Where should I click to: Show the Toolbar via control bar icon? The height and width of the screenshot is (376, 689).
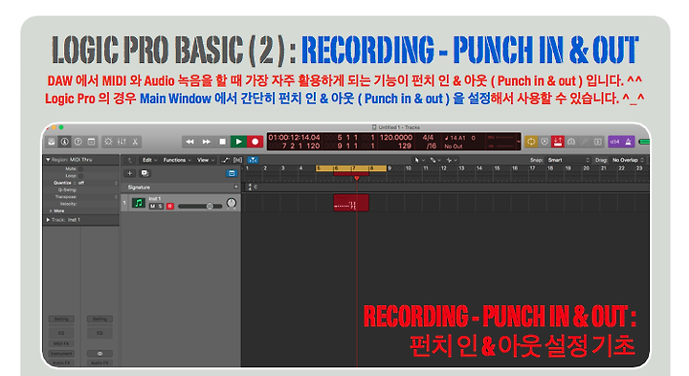91,142
